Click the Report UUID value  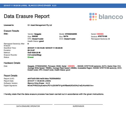[44, 78]
